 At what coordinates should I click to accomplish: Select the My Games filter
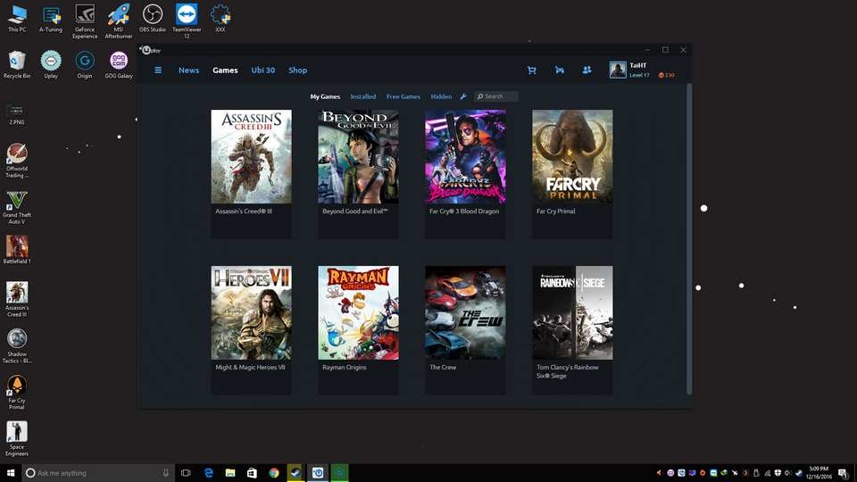(x=325, y=96)
